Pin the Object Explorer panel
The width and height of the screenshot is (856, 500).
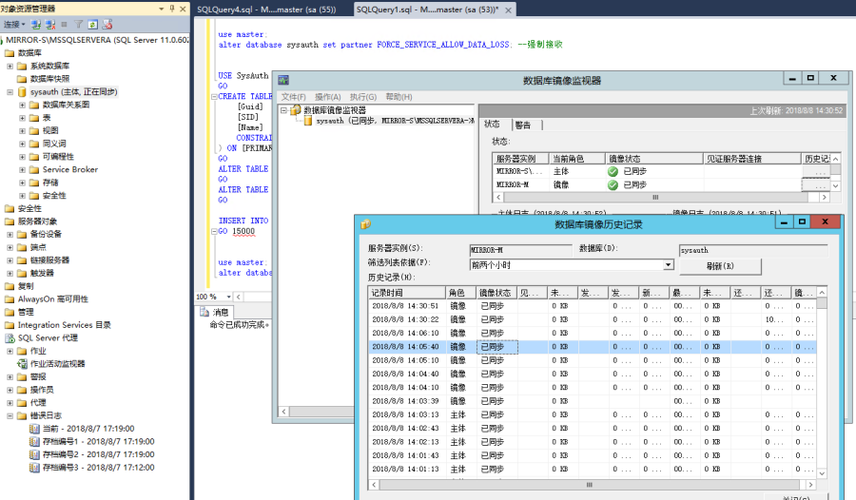pyautogui.click(x=172, y=9)
